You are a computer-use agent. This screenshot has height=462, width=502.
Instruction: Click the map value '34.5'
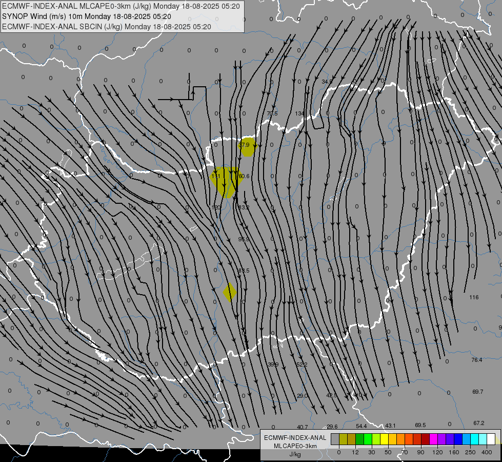[327, 82]
